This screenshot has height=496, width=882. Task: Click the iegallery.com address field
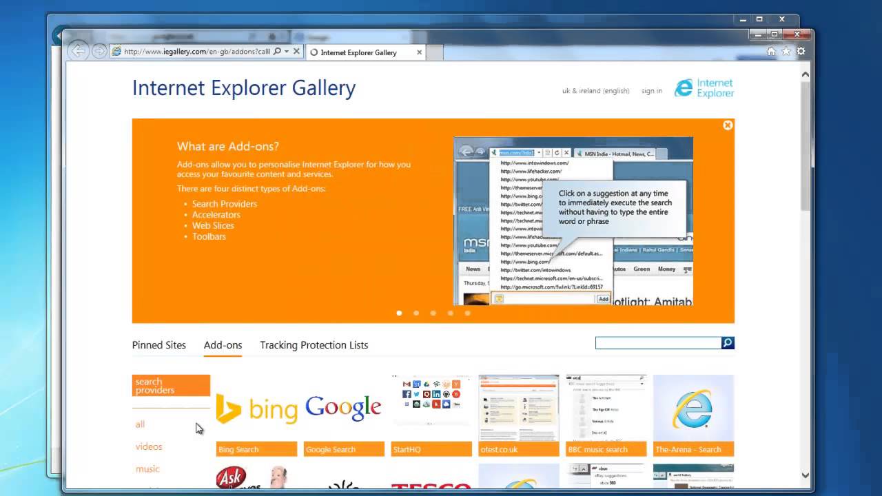[x=197, y=52]
